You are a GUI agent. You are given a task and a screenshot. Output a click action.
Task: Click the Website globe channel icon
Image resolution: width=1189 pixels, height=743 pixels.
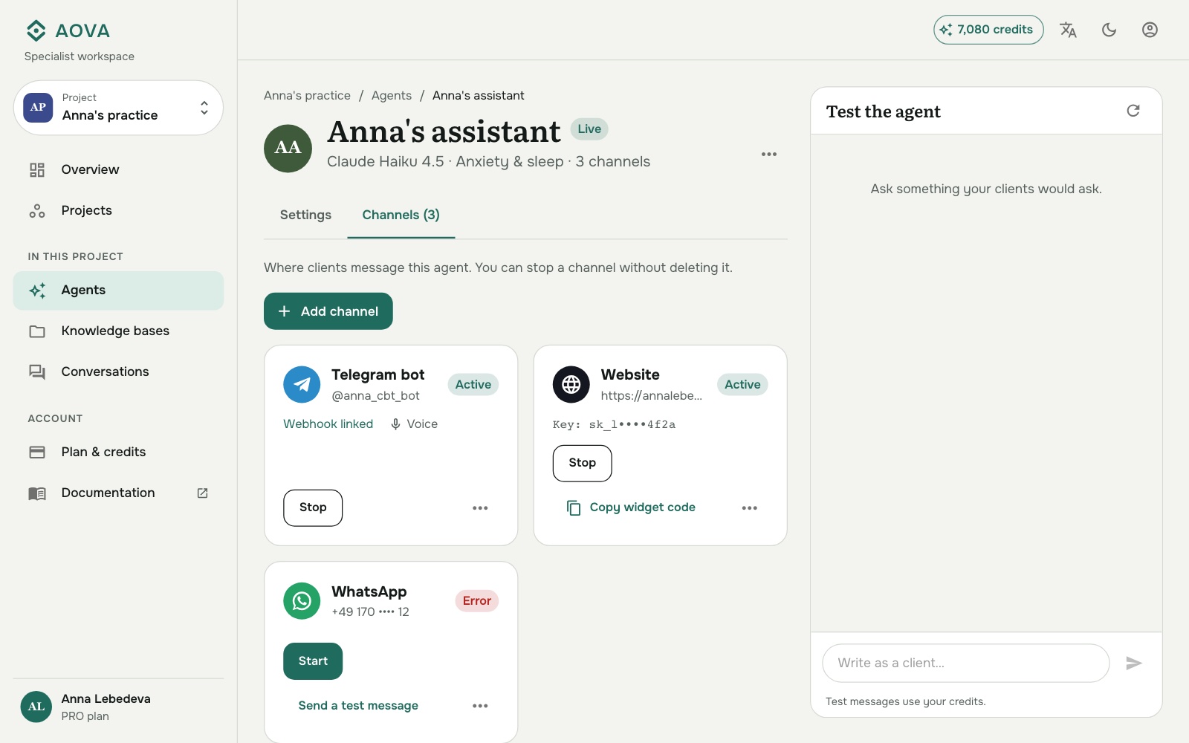(x=571, y=384)
